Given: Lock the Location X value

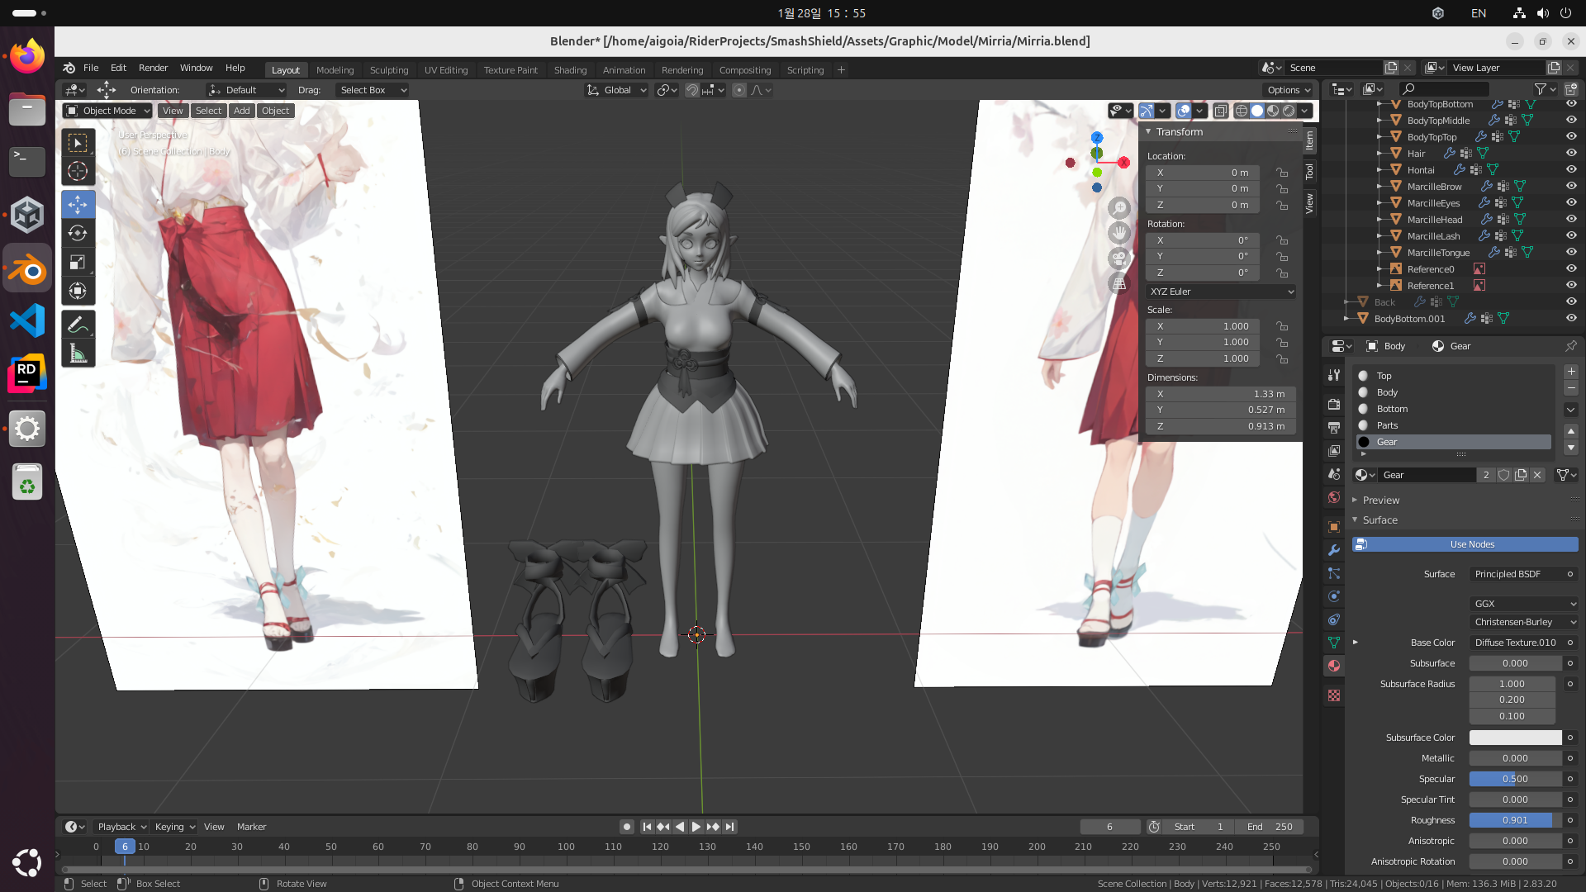Looking at the screenshot, I should [x=1281, y=173].
